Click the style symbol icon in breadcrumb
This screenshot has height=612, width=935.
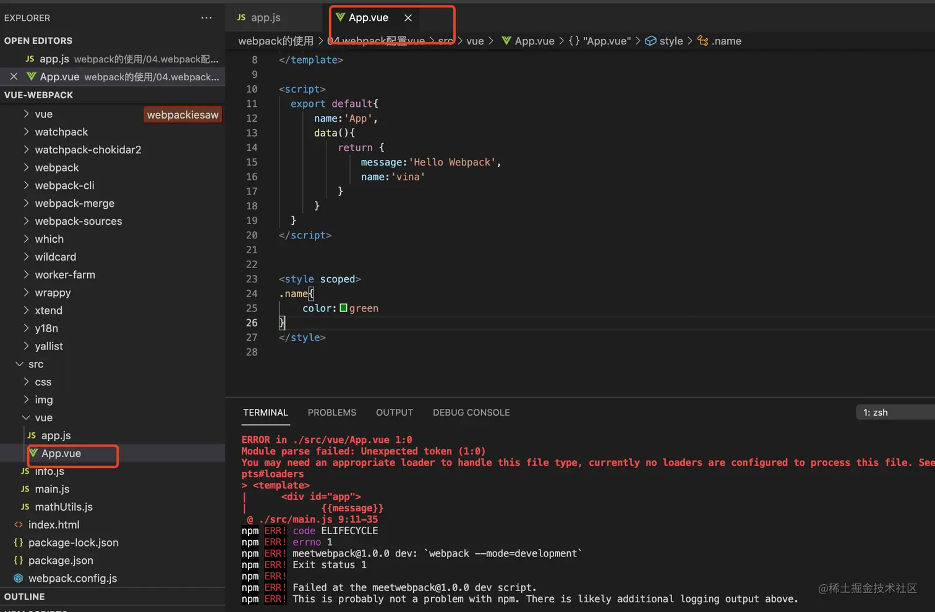(651, 41)
